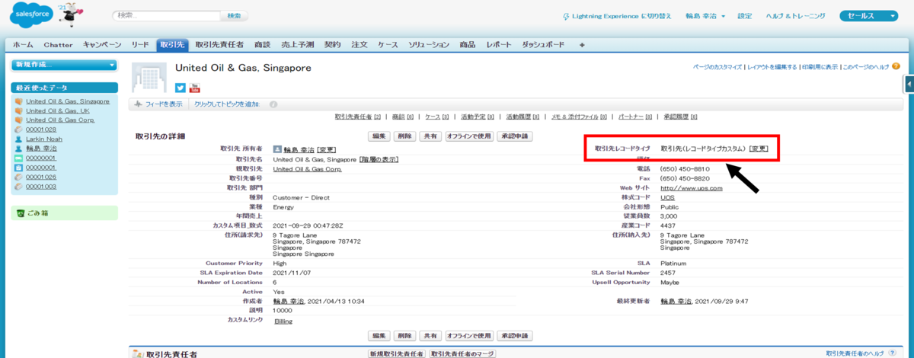The height and width of the screenshot is (358, 914).
Task: Jump to メモ & 添付ファイル related list
Action: pyautogui.click(x=577, y=117)
